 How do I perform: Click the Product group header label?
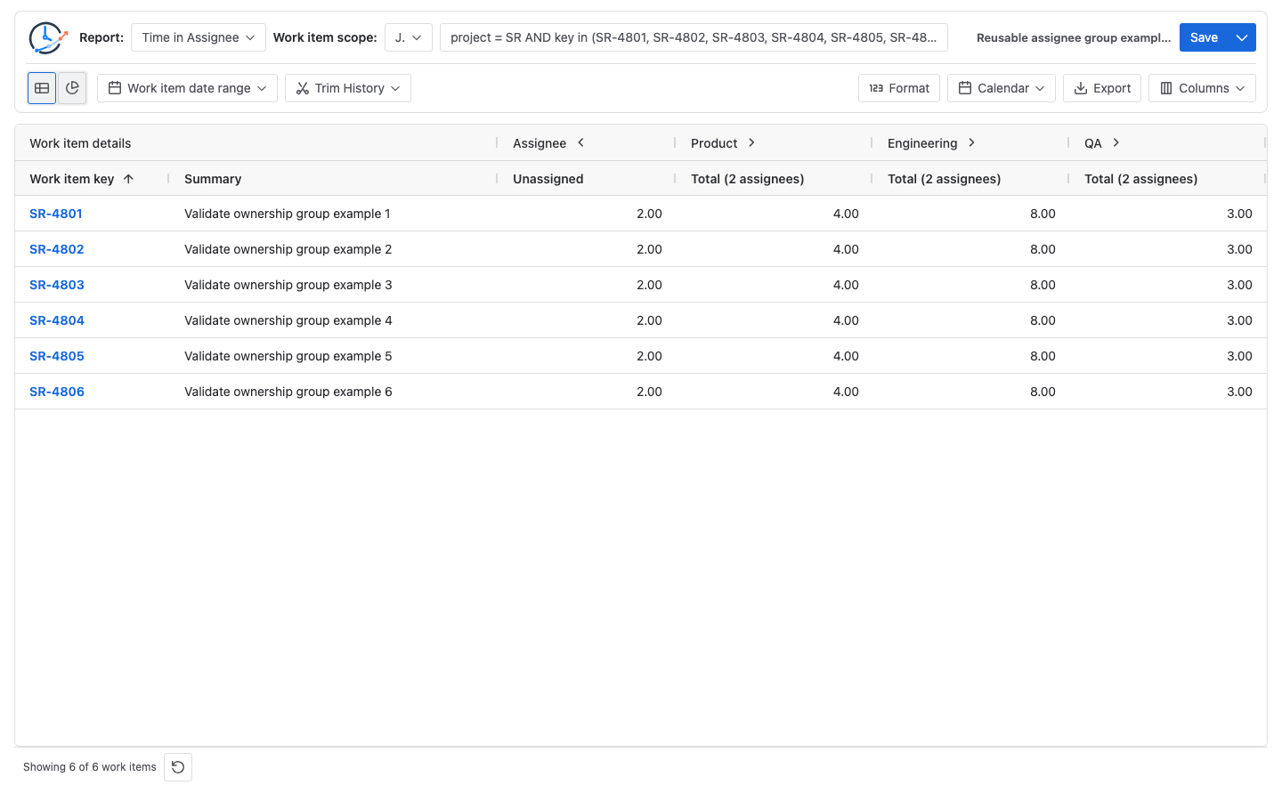714,143
